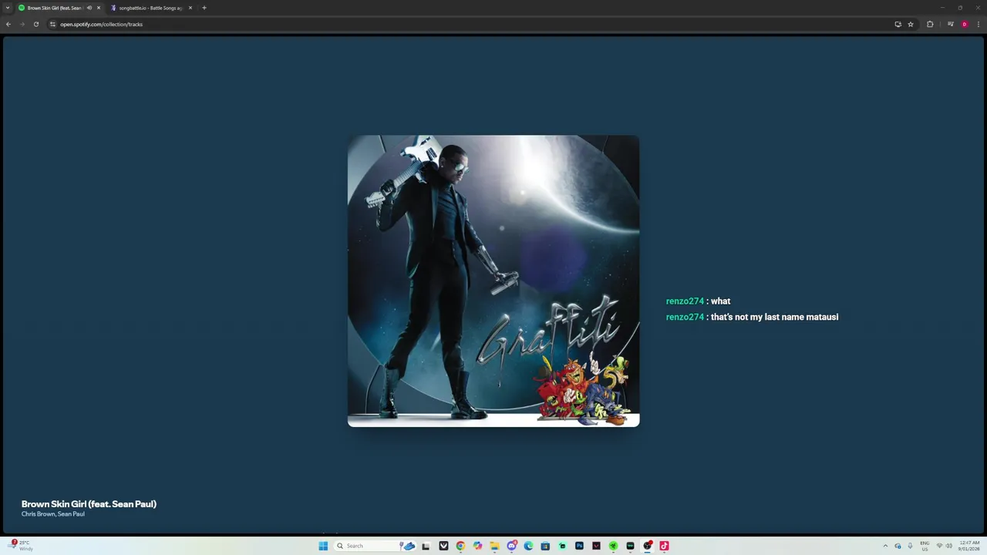
Task: Launch Copilot from the taskbar
Action: tap(477, 546)
